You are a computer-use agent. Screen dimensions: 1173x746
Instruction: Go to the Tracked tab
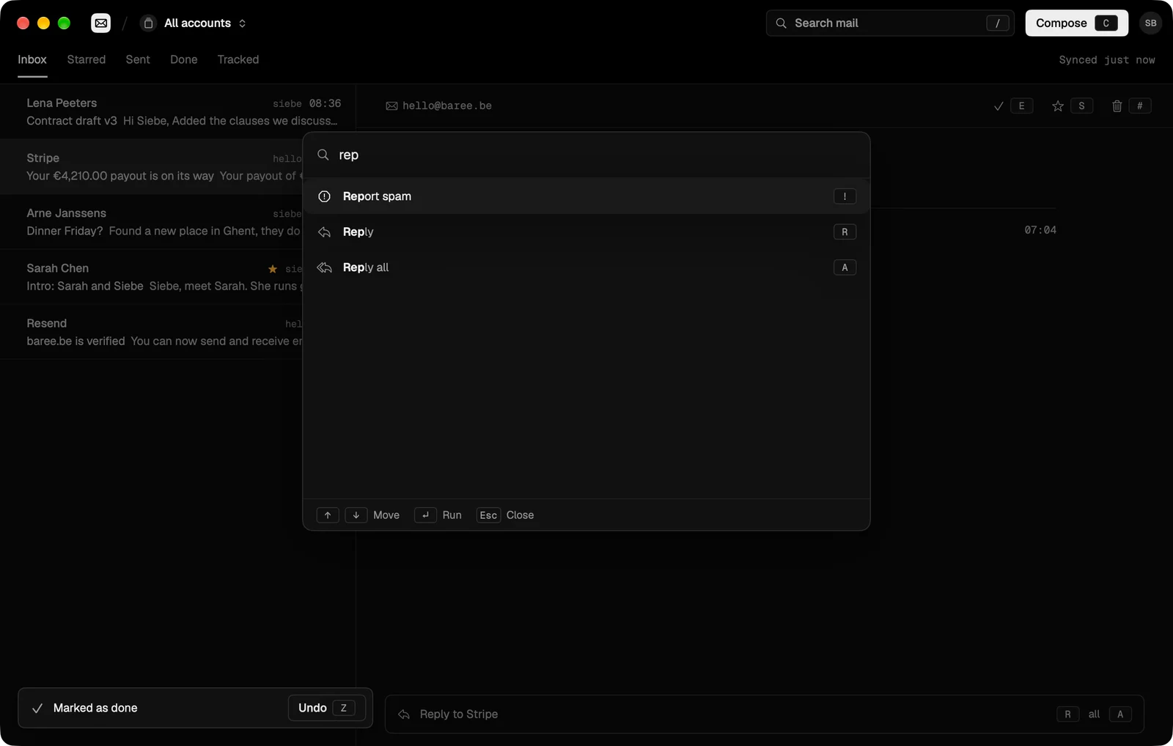tap(238, 59)
